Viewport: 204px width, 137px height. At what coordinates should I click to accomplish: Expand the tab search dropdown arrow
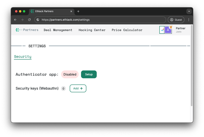point(189,11)
